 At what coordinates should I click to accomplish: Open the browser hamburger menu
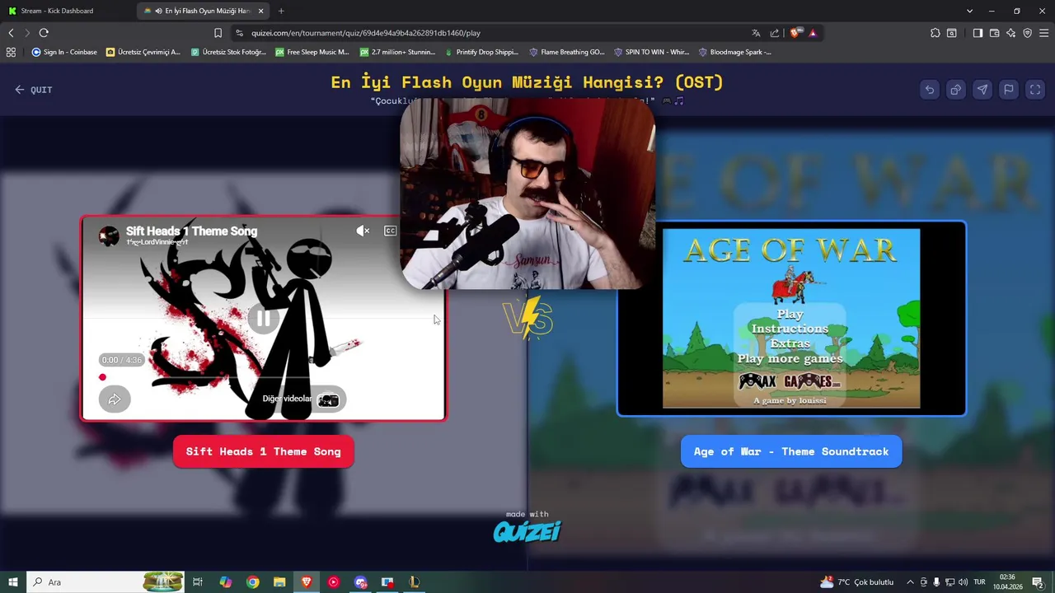click(x=1044, y=33)
